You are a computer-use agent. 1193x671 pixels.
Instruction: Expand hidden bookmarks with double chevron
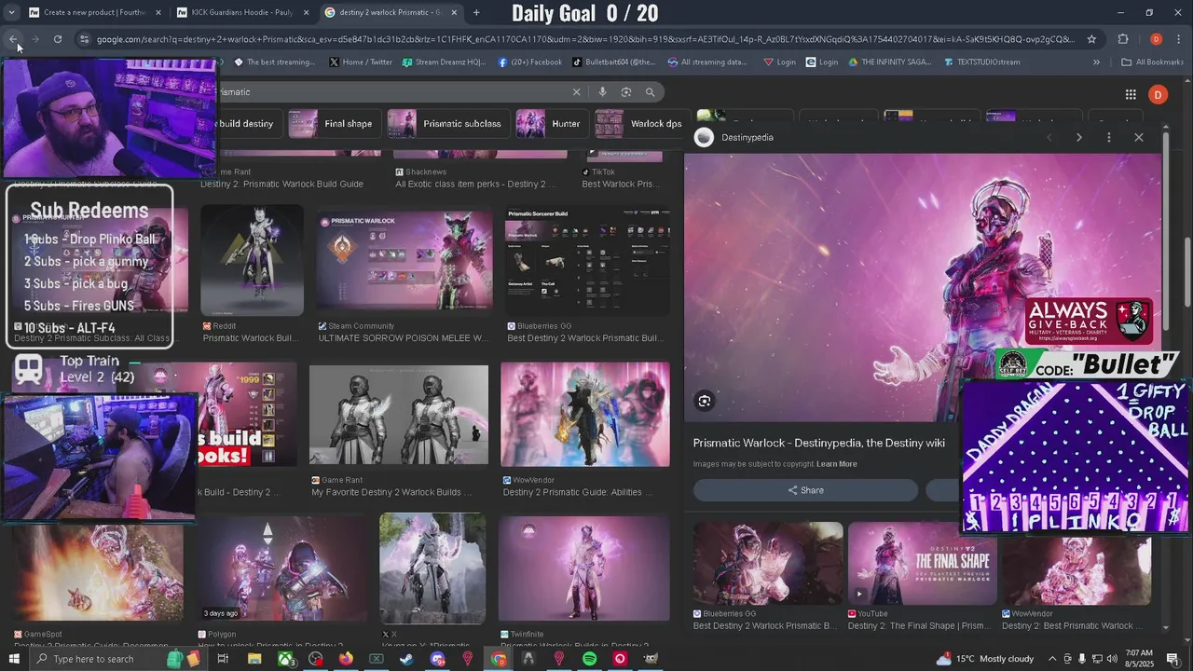[x=1096, y=62]
